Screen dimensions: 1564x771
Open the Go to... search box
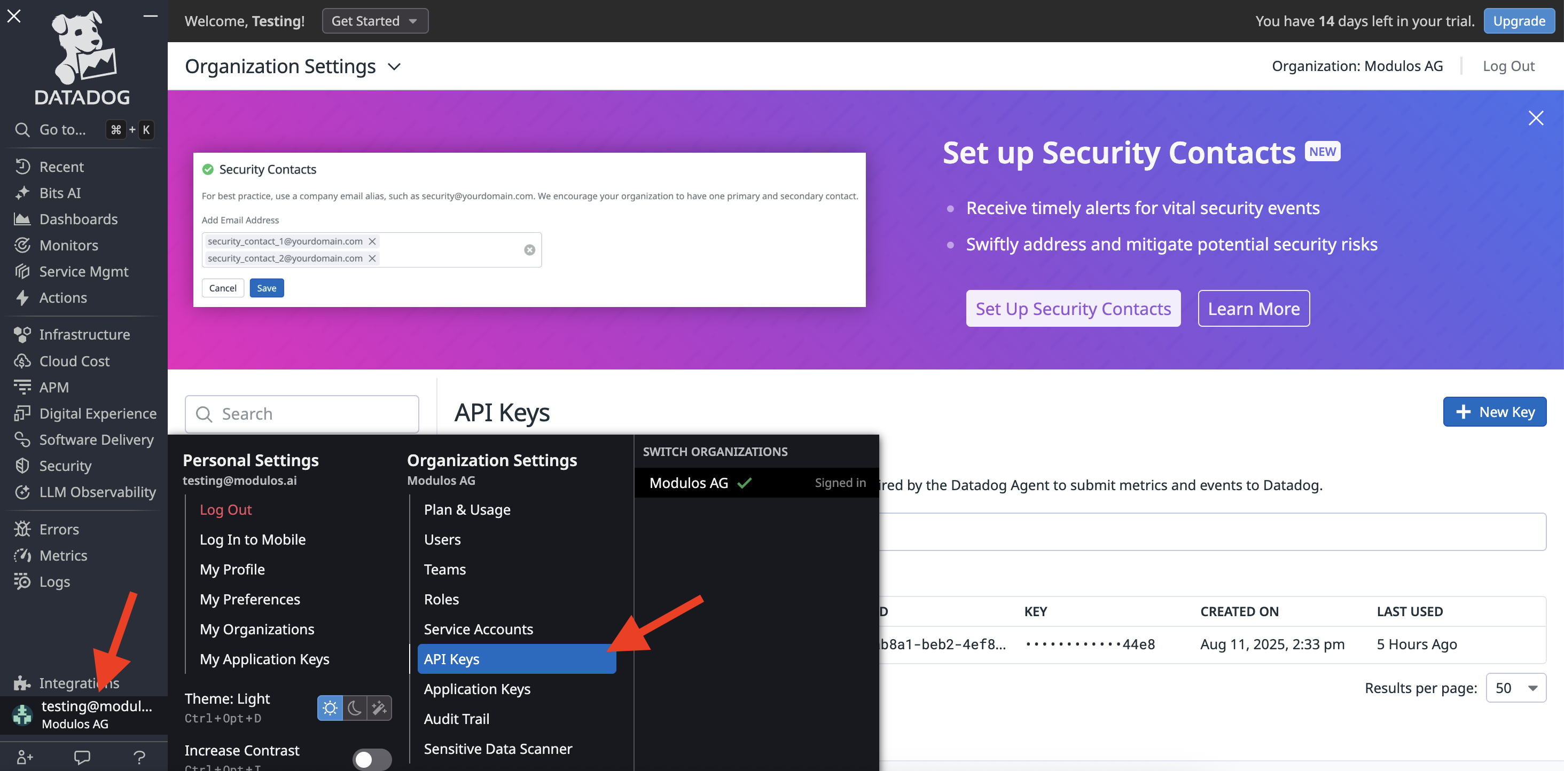pos(83,129)
